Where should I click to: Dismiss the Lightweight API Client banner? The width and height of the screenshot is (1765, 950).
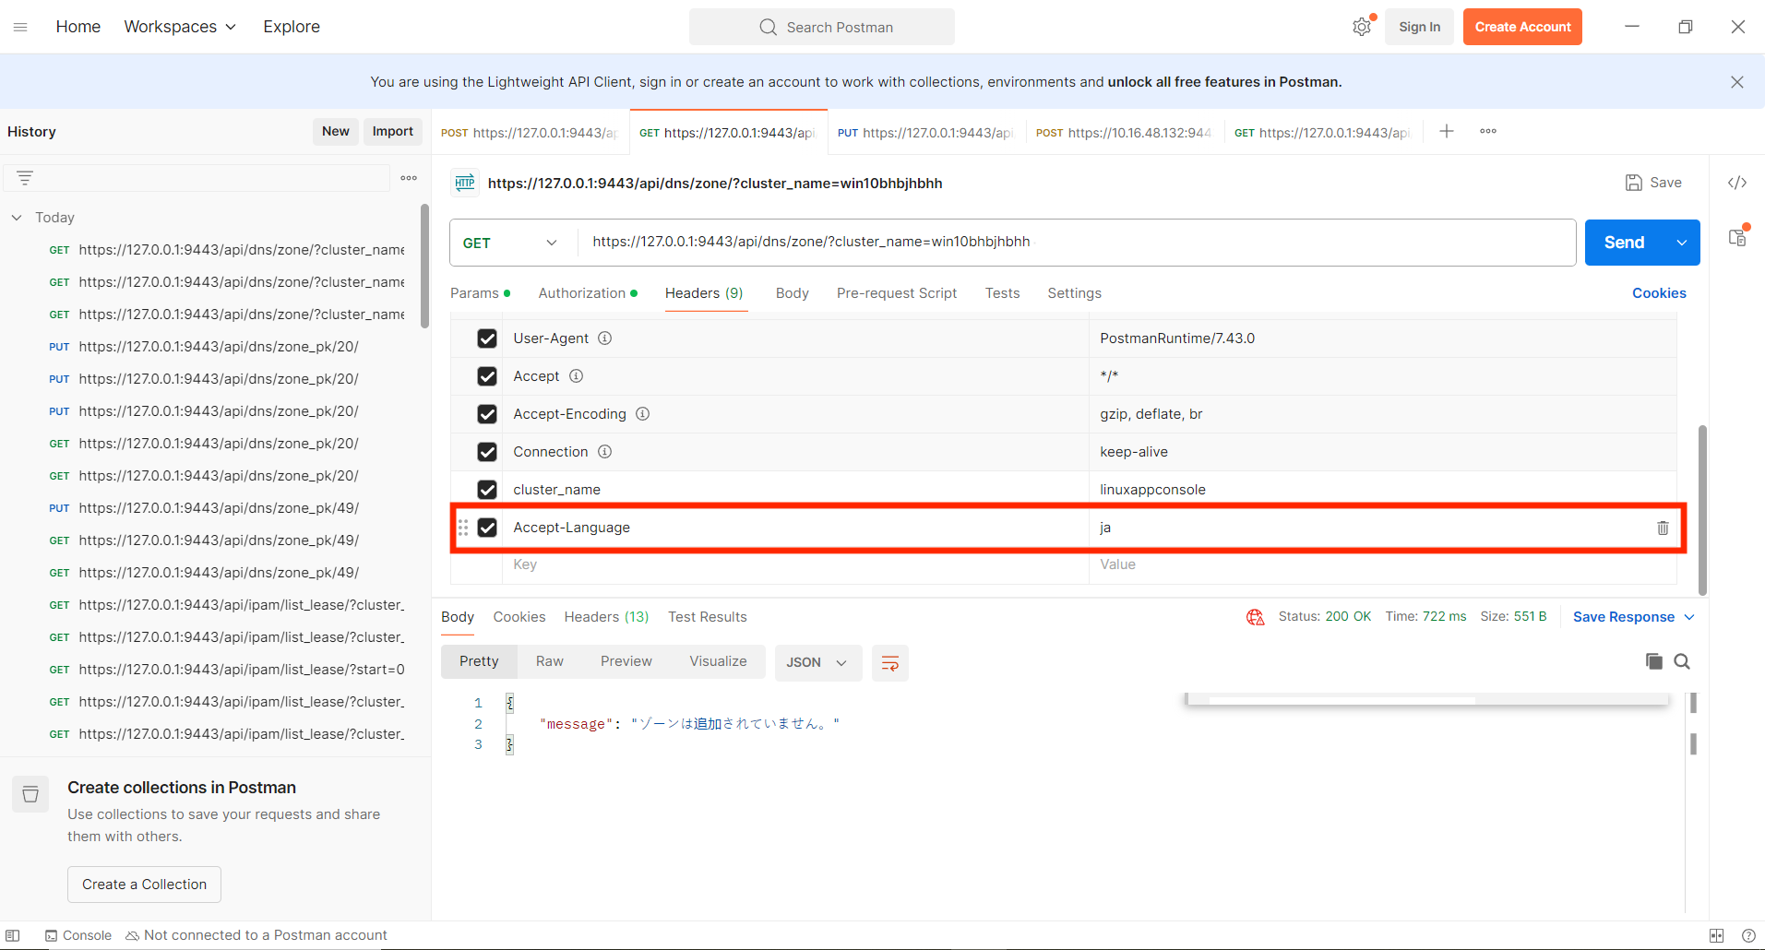1736,82
